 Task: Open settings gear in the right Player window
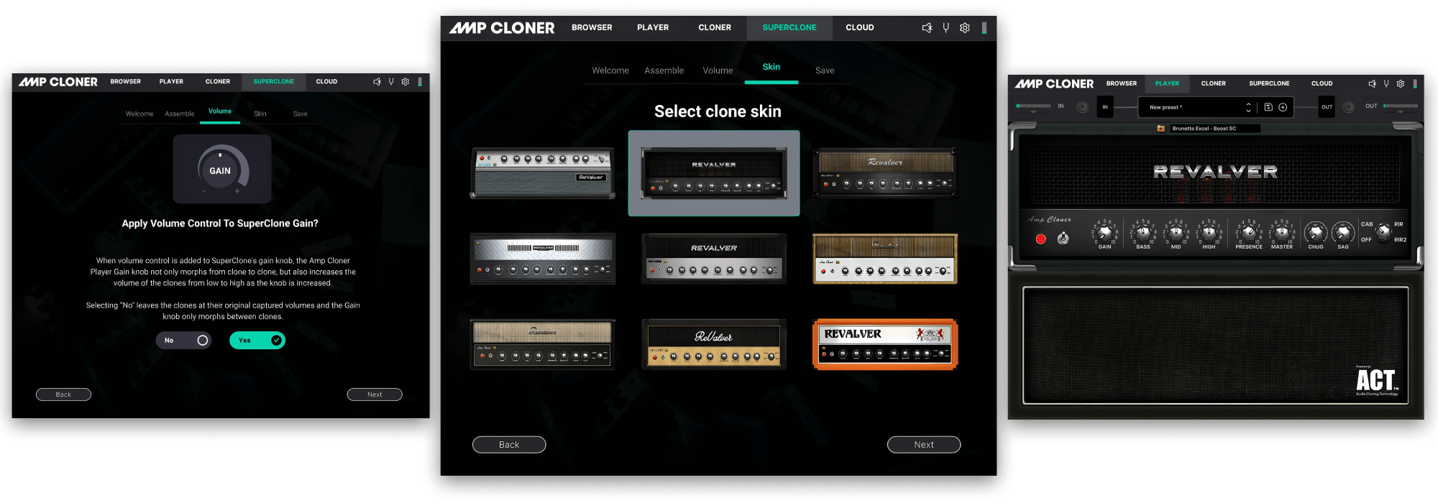pos(1401,83)
